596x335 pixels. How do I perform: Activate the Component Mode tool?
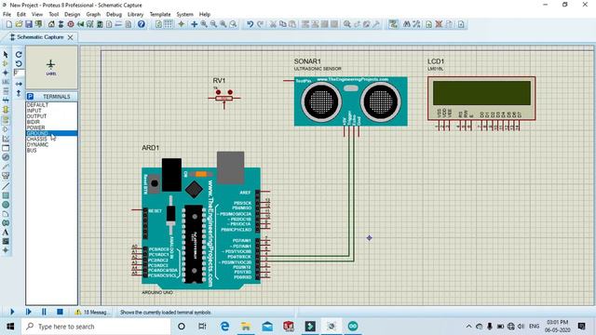click(x=6, y=63)
